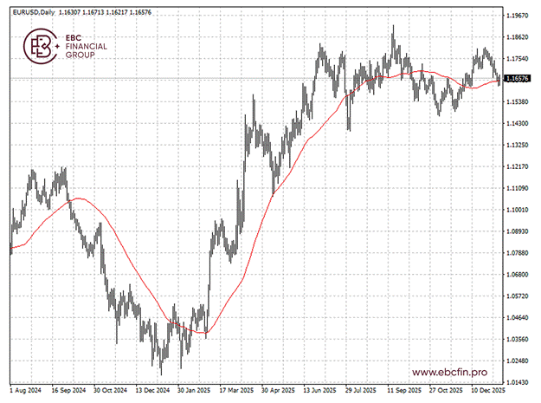Click the 11 Sep 2025 date label

pyautogui.click(x=405, y=391)
